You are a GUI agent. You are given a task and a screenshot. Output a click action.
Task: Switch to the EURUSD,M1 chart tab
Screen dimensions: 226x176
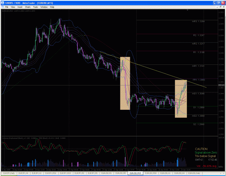coord(107,173)
